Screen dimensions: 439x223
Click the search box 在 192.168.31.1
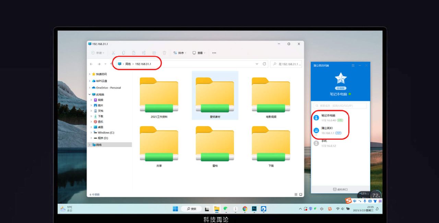pos(286,64)
